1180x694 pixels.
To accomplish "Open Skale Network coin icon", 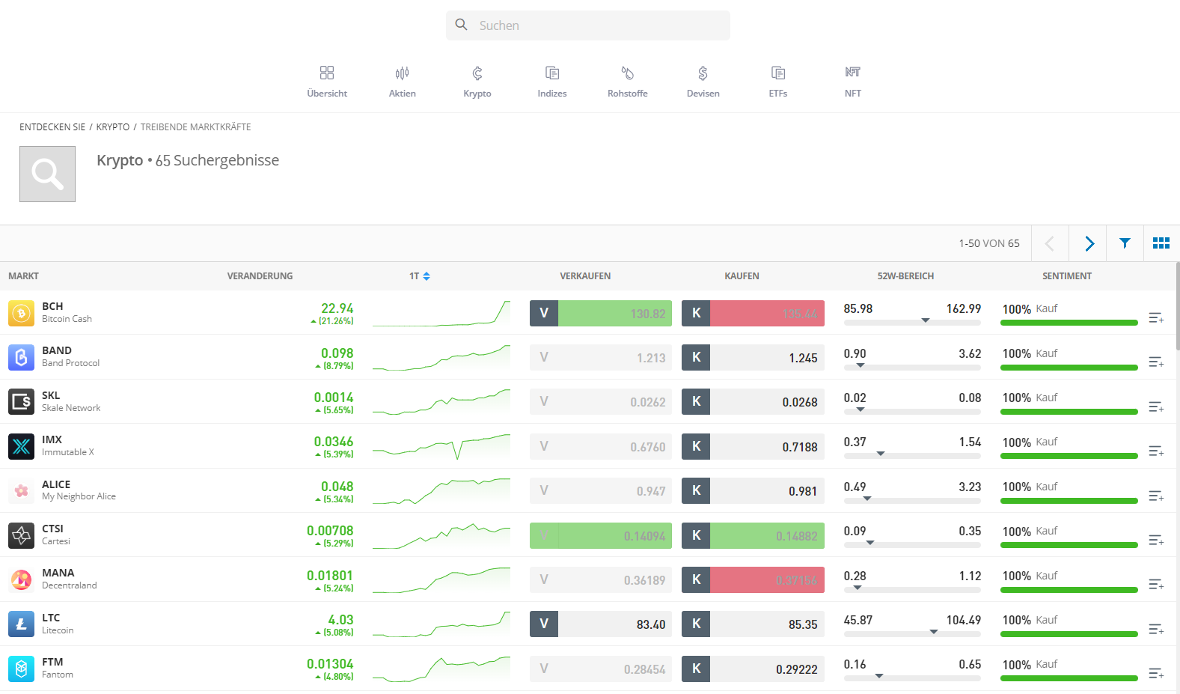I will [22, 402].
